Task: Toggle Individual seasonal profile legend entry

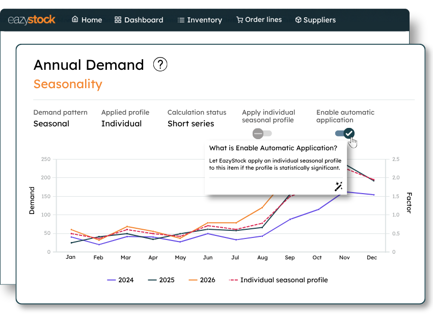Action: [278, 280]
